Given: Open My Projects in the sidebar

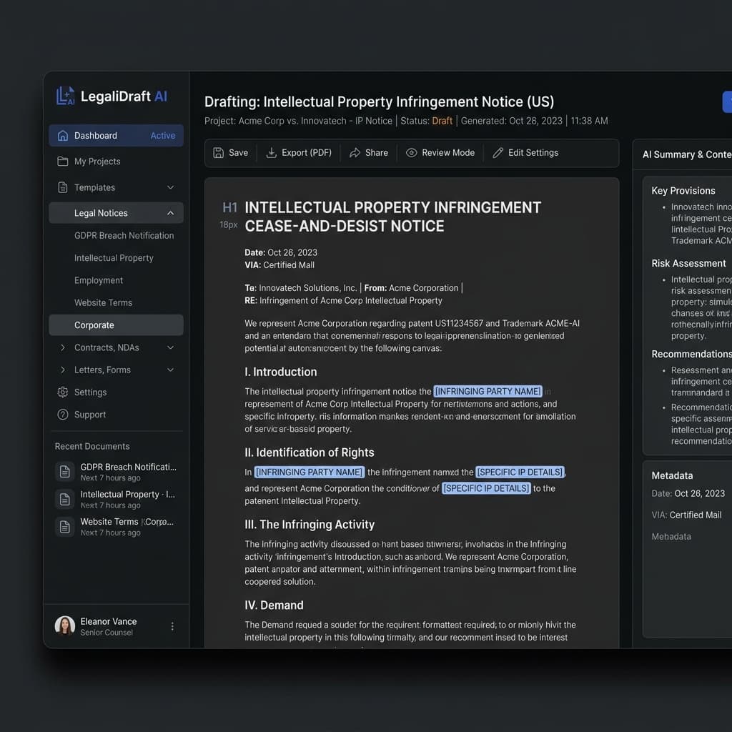Looking at the screenshot, I should [x=117, y=161].
